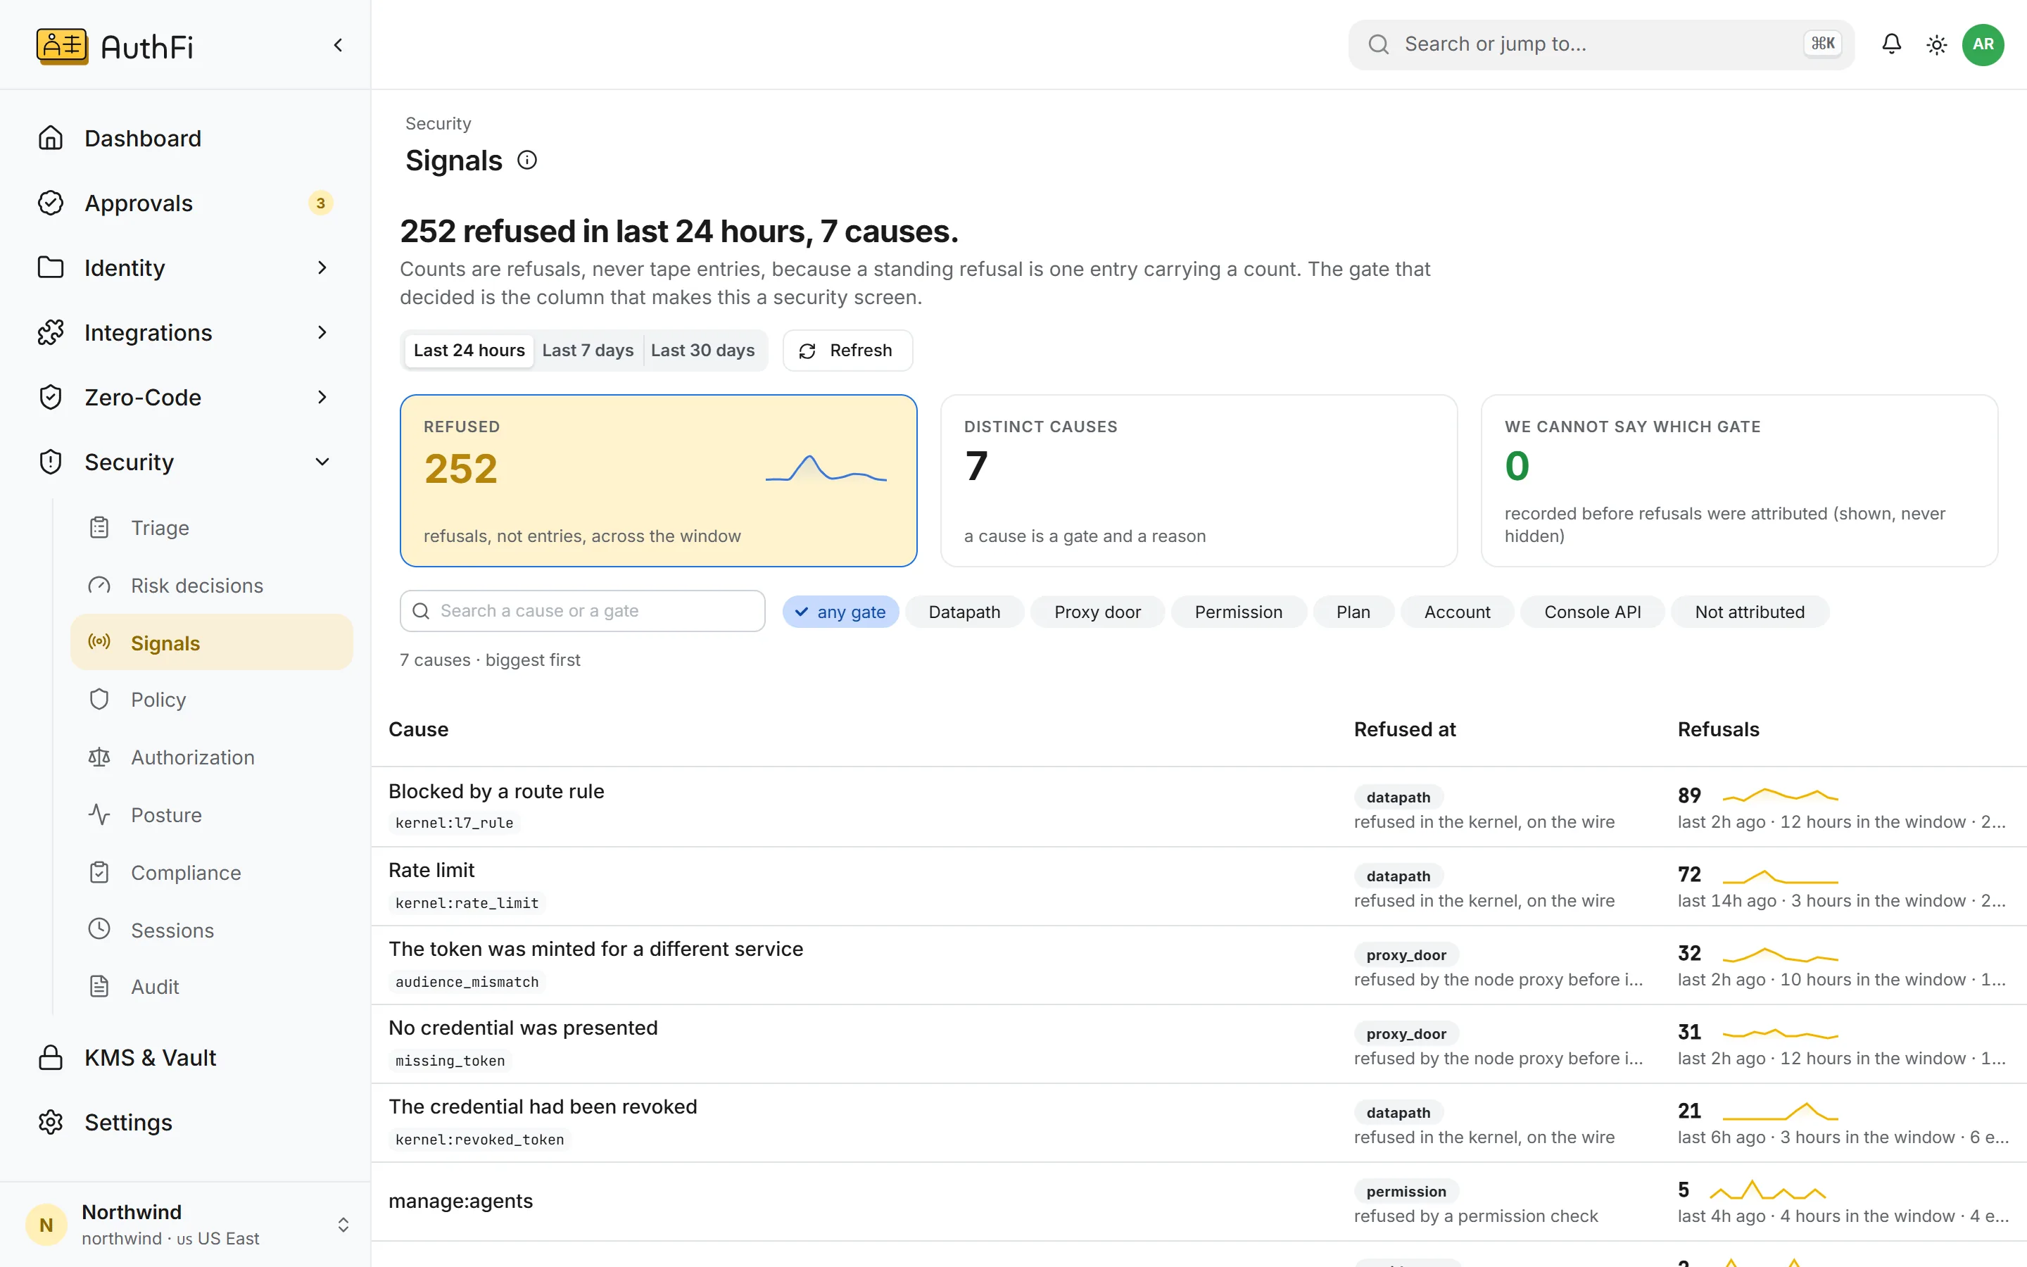Filter causes by Plan gate
Image resolution: width=2027 pixels, height=1267 pixels.
(1353, 612)
